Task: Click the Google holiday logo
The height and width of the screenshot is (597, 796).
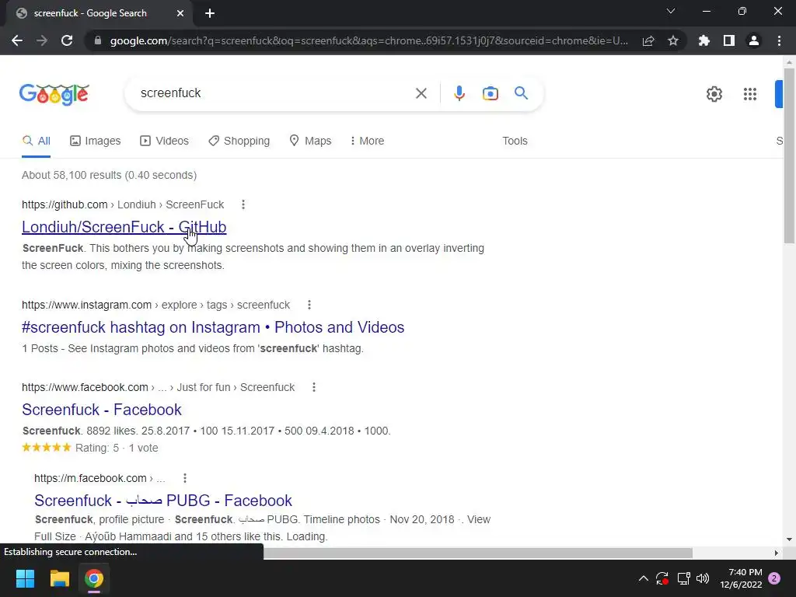Action: click(54, 94)
